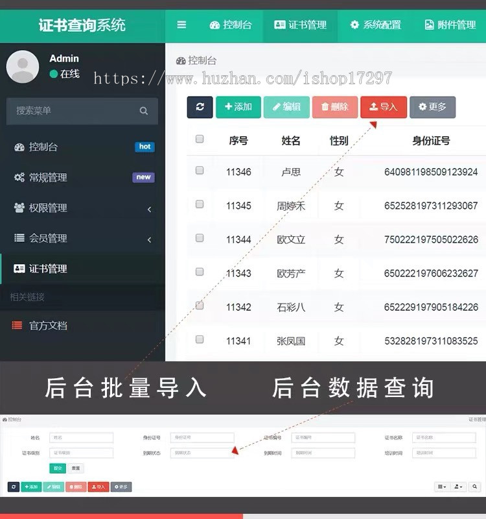
Task: Click the 证书级别 input field in the search form
Action: pos(82,453)
